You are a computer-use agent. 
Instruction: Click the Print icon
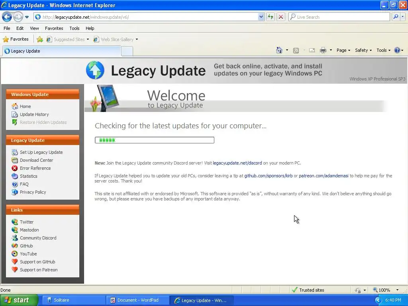tap(323, 50)
